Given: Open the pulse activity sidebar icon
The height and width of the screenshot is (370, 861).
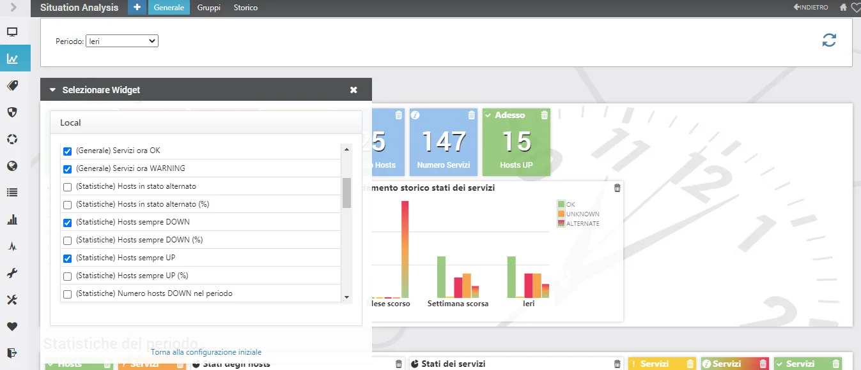Looking at the screenshot, I should [x=12, y=246].
